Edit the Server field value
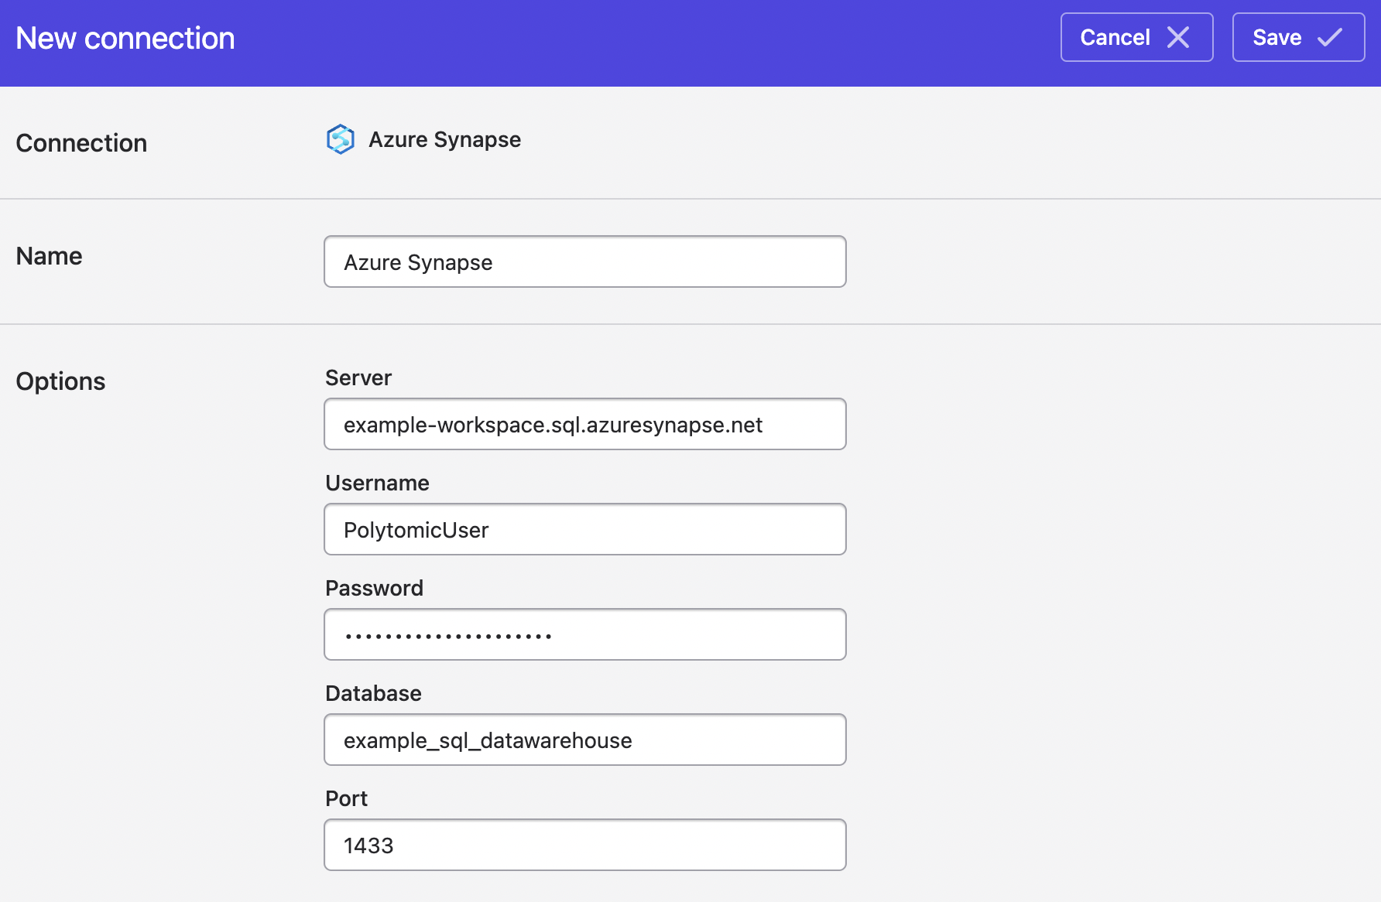This screenshot has height=902, width=1381. pyautogui.click(x=585, y=424)
